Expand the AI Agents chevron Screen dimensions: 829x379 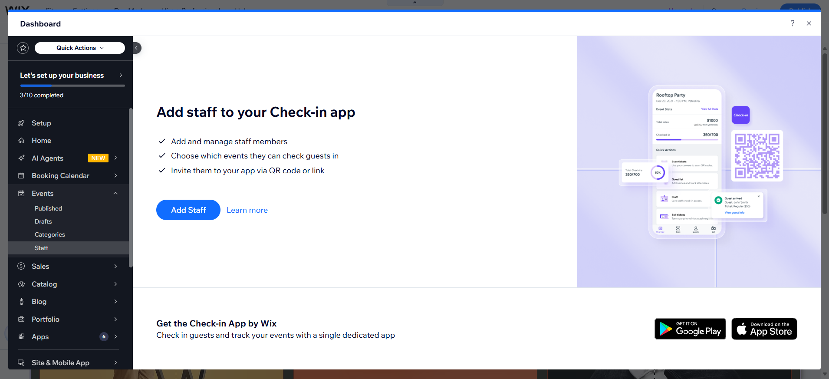point(115,158)
